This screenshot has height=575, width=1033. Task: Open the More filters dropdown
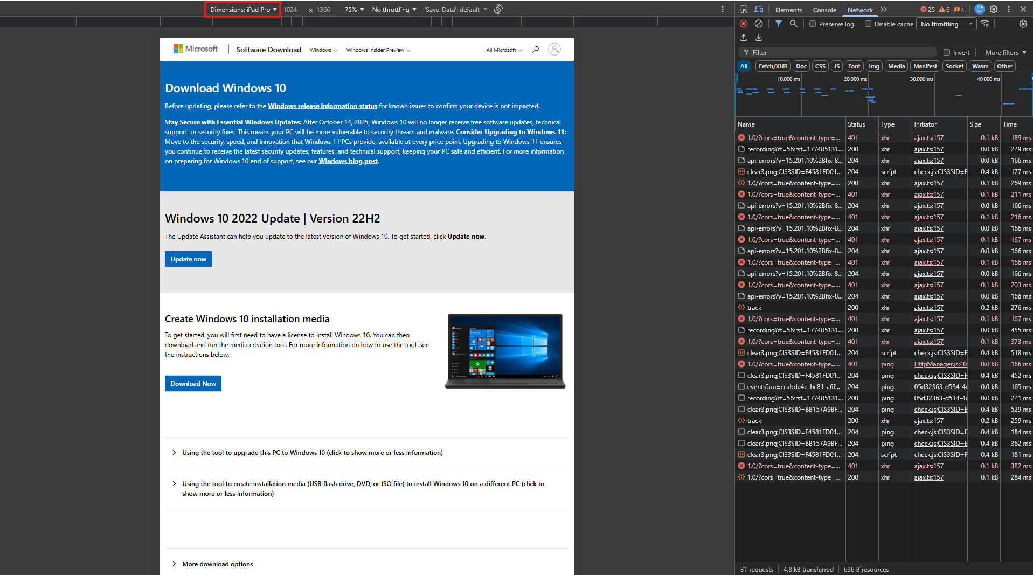tap(1006, 52)
